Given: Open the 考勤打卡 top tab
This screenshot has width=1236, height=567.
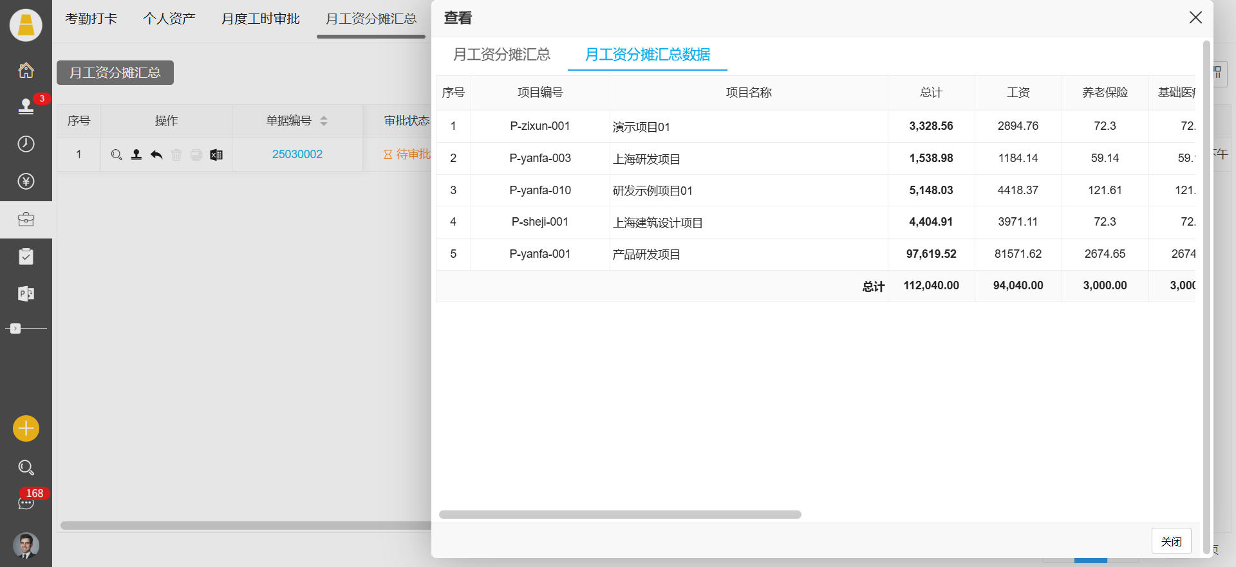Looking at the screenshot, I should click(x=91, y=19).
